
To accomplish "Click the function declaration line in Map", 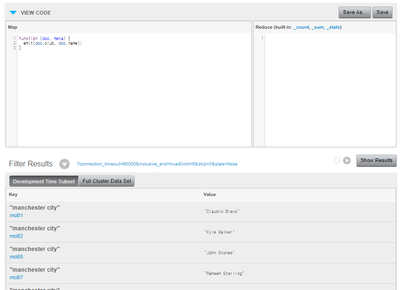I will 45,39.
